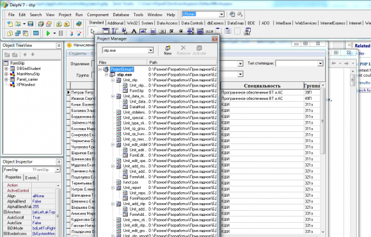Image resolution: width=371 pixels, height=237 pixels.
Task: Expand DBGridStudent node in Object TreeView
Action: pyautogui.click(x=6, y=69)
